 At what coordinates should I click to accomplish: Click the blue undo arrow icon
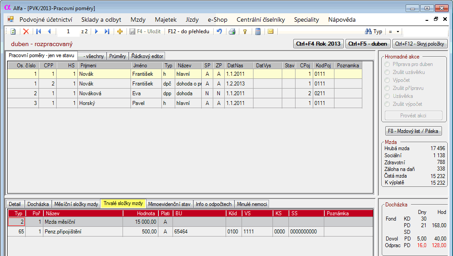coord(219,31)
